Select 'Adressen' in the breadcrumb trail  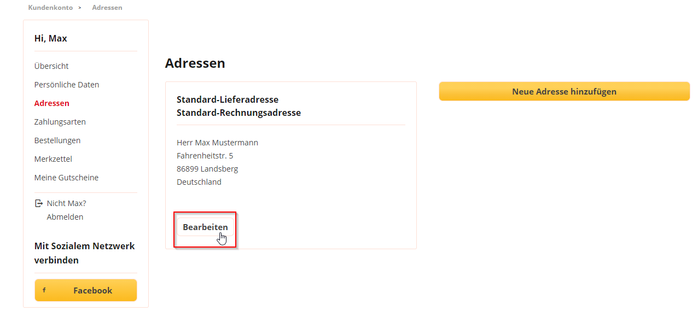(x=107, y=7)
